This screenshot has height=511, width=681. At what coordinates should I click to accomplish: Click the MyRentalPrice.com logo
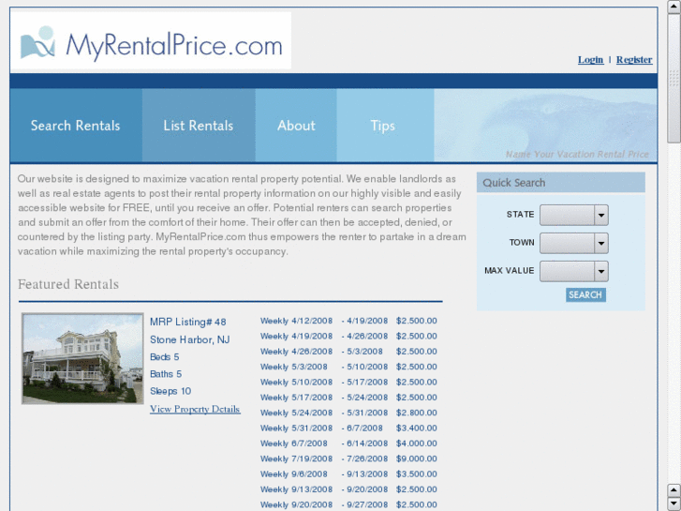point(151,40)
